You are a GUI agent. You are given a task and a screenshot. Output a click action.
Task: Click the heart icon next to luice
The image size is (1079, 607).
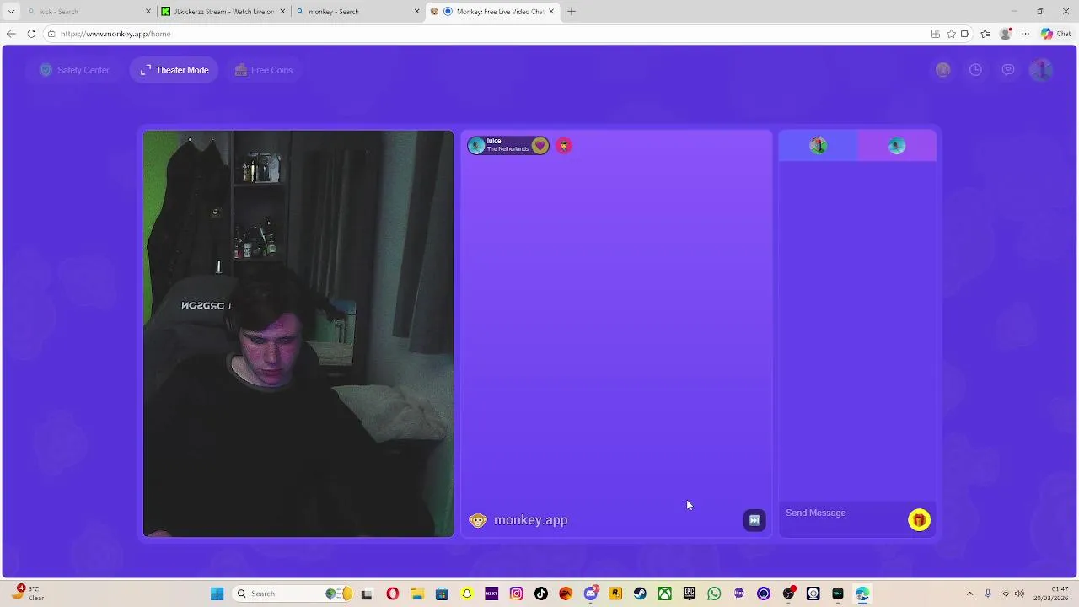tap(540, 146)
